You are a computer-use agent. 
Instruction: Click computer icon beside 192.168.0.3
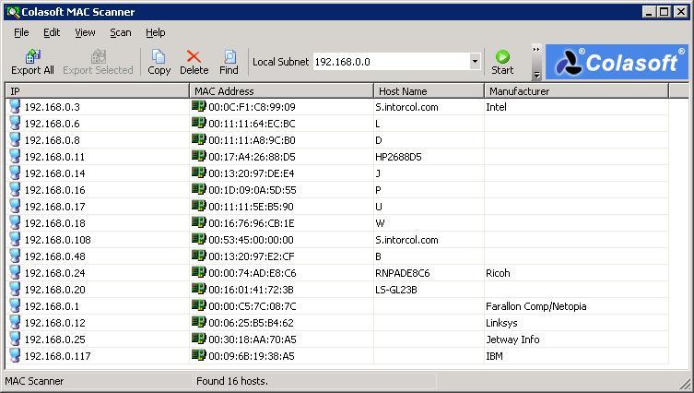coord(15,107)
